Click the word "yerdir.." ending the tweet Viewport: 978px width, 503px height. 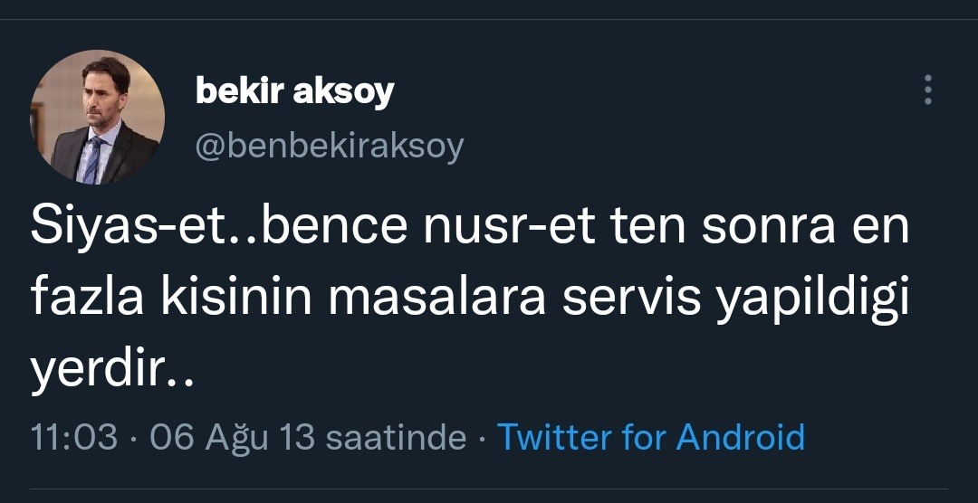[x=112, y=371]
